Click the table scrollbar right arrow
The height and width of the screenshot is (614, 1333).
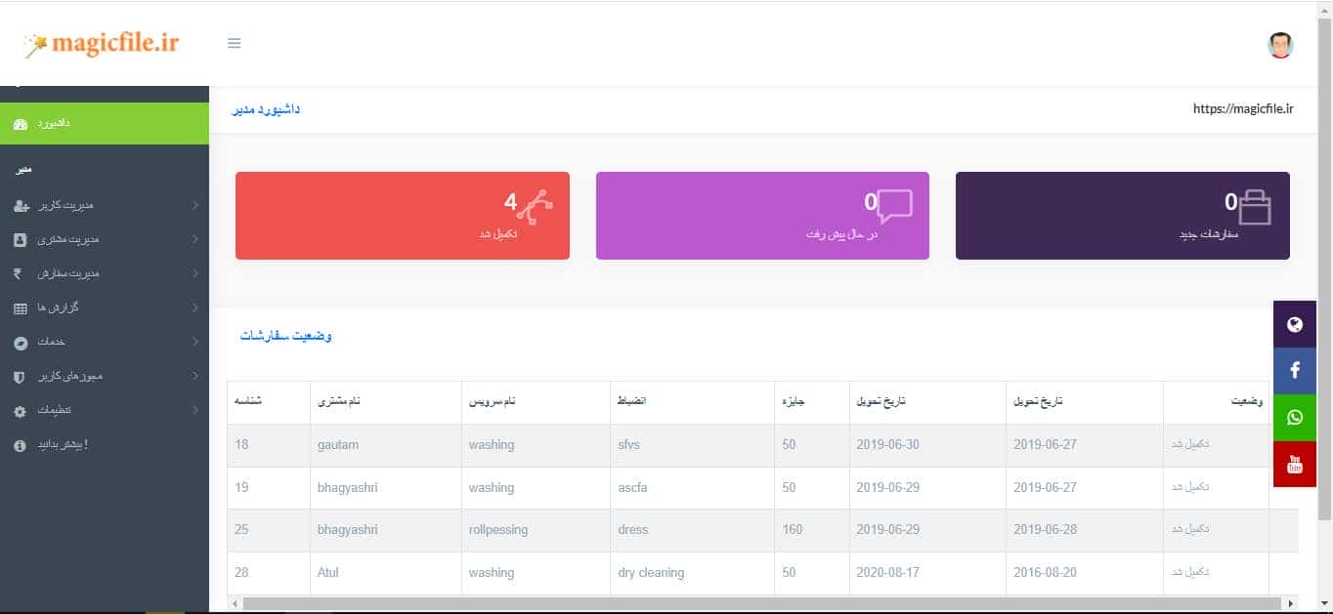1292,603
